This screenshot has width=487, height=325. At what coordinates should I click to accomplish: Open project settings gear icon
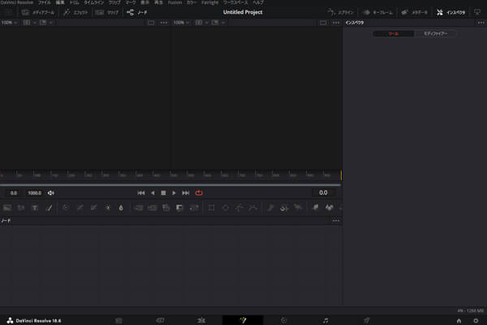[476, 320]
